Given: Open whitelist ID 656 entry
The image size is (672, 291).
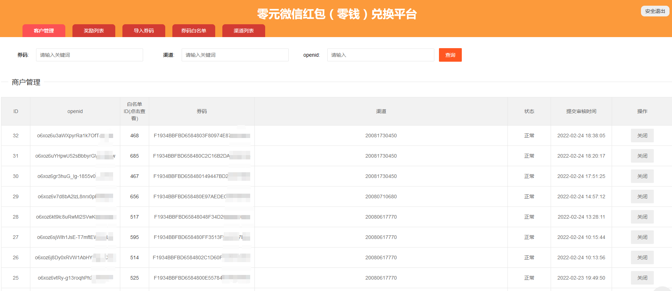Looking at the screenshot, I should point(135,196).
